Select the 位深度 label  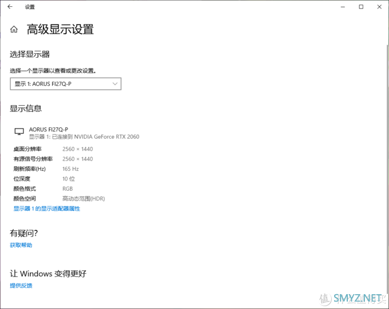click(x=22, y=179)
